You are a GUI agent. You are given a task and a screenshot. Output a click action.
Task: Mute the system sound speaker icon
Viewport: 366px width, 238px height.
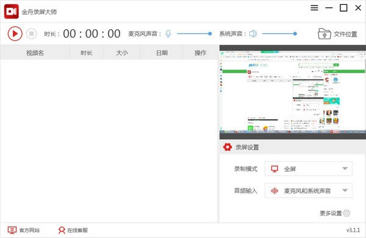253,34
